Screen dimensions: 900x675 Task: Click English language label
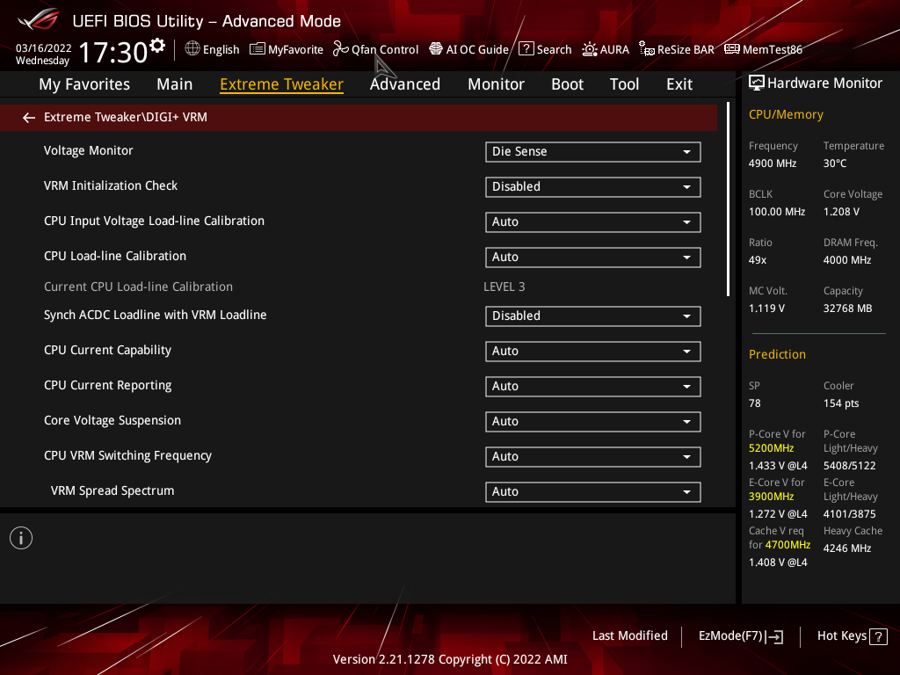221,50
